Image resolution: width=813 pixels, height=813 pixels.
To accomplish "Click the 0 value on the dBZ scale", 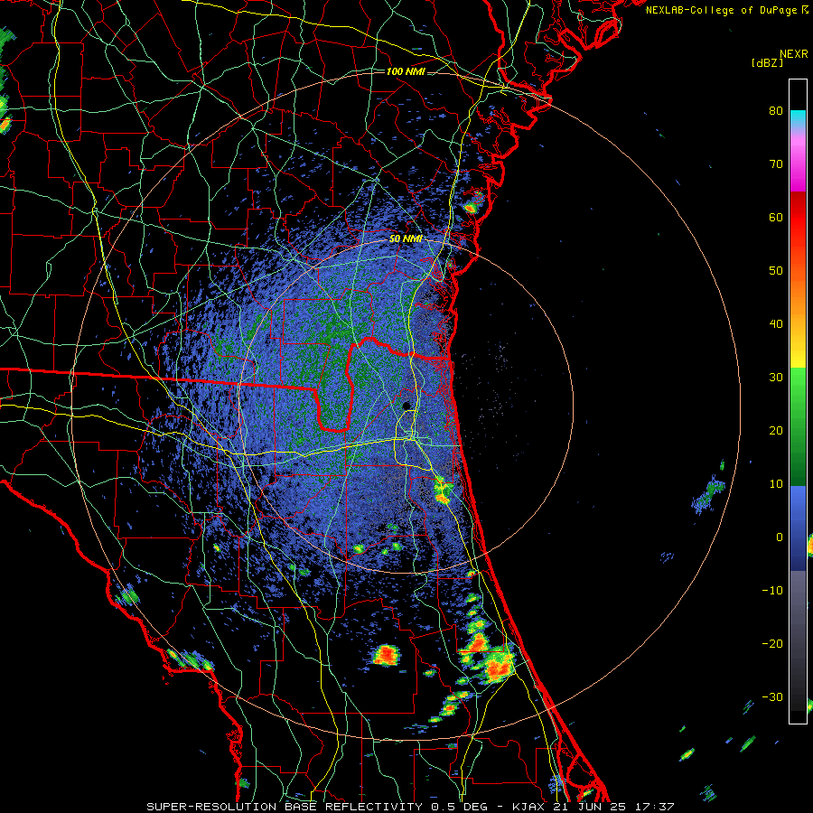I will pos(780,537).
